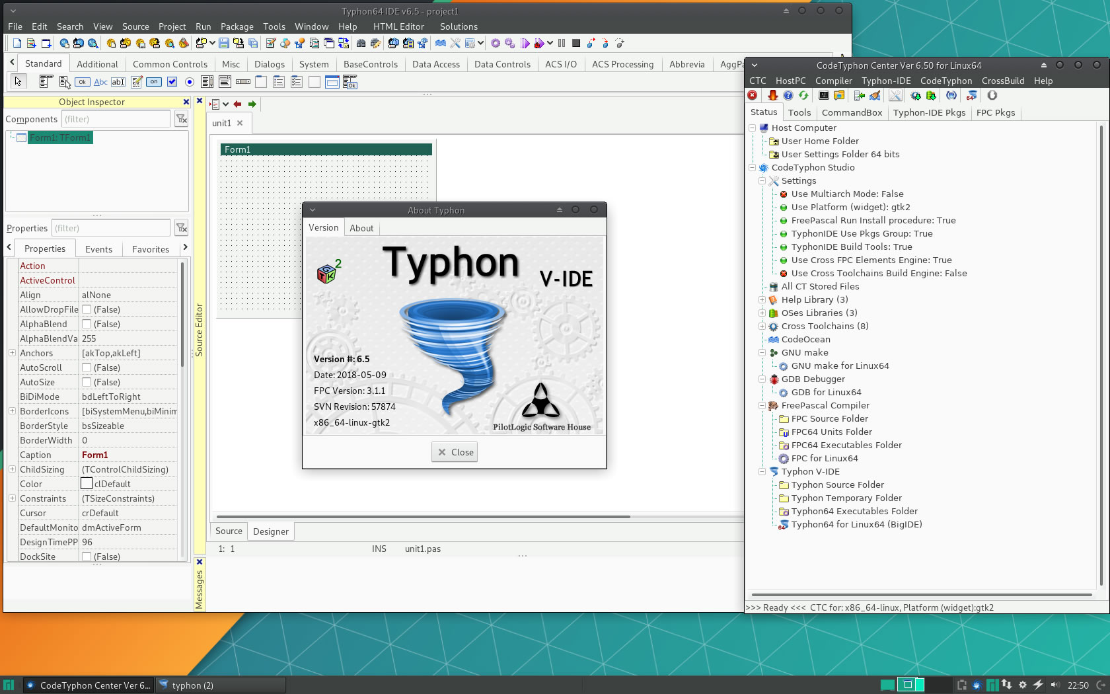Image resolution: width=1110 pixels, height=694 pixels.
Task: Choose the TRadioButton component icon
Action: [190, 82]
